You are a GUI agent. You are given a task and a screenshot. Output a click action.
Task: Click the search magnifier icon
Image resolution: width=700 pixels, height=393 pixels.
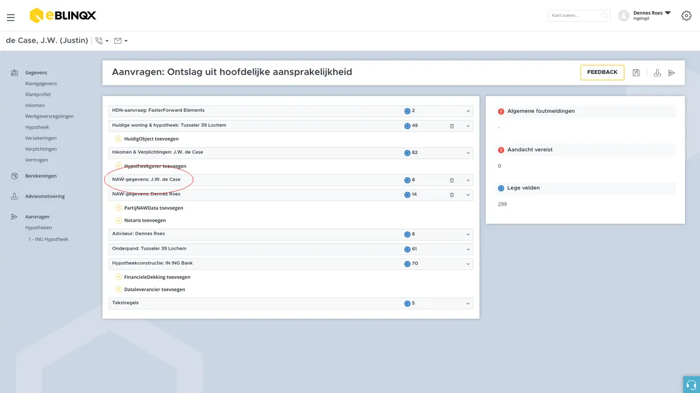pyautogui.click(x=604, y=16)
